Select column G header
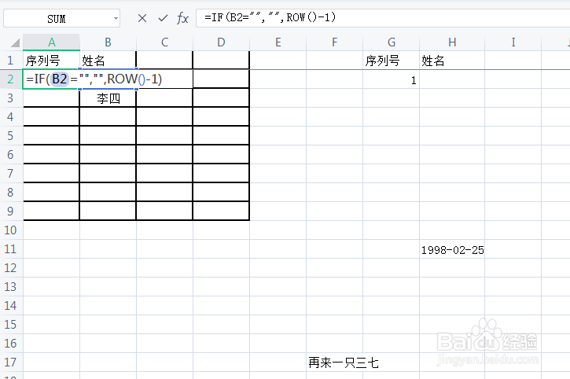 coord(392,42)
